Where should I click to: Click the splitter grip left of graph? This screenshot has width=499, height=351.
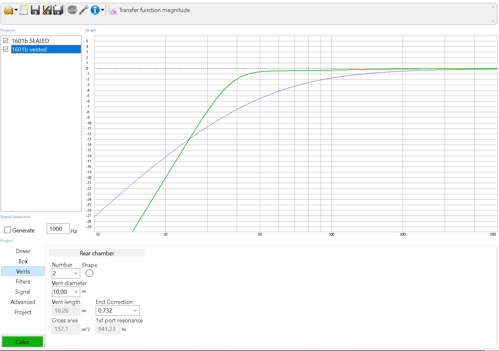coord(84,130)
